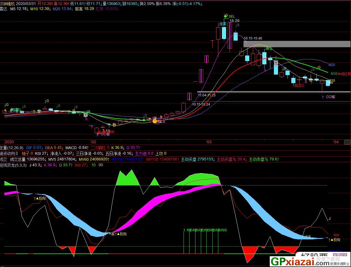Click the 清仓 green down-arrow marker
351x267 pixels.
coord(268,49)
